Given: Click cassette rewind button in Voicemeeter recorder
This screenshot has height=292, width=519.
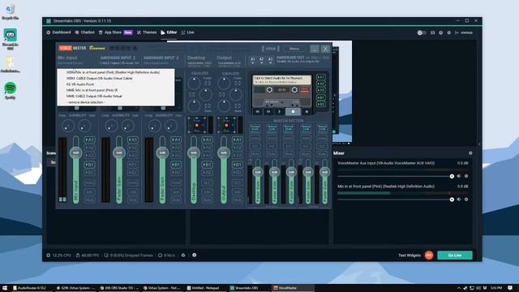Looking at the screenshot, I should (258, 112).
